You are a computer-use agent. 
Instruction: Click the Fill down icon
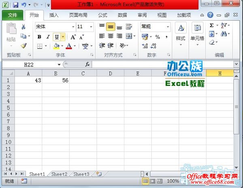pos(211,34)
